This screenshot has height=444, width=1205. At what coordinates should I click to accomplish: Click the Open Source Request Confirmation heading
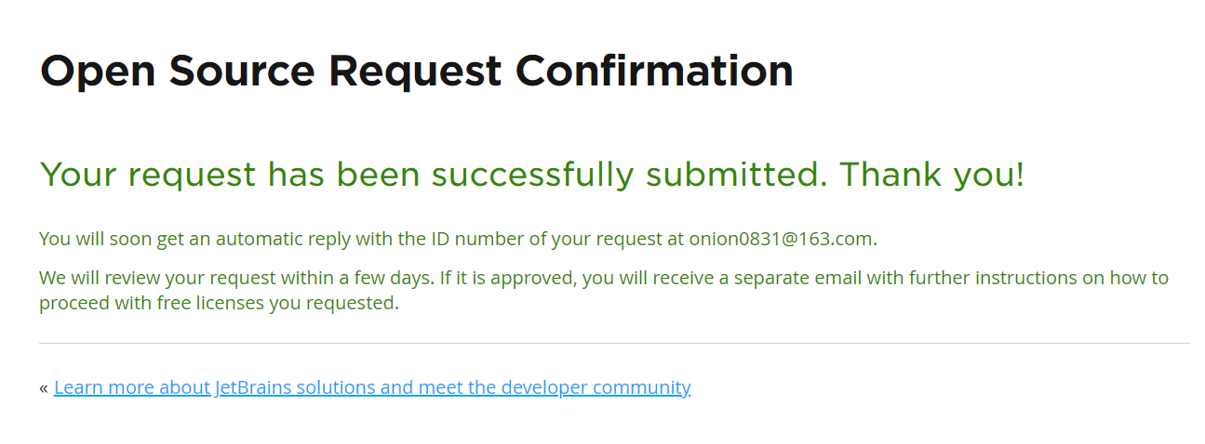click(417, 72)
